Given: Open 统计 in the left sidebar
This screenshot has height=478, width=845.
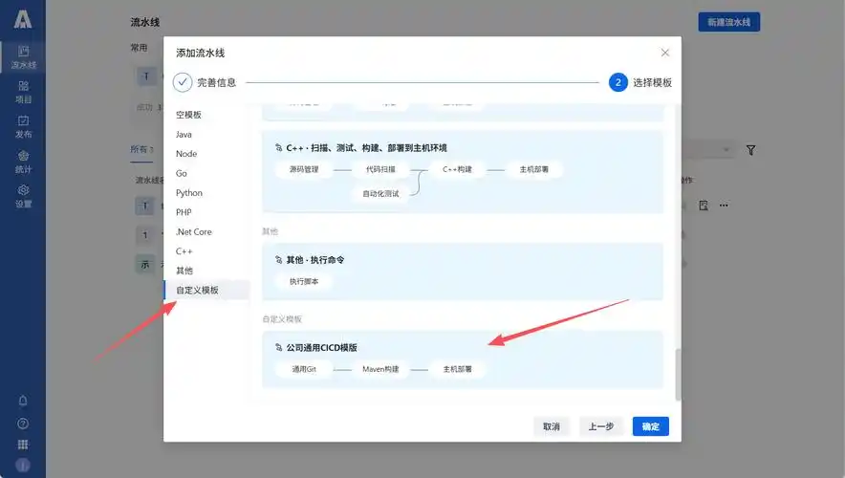Looking at the screenshot, I should [23, 162].
